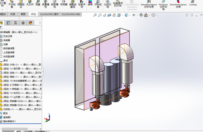Open Hide/Show Items eye icon
The width and height of the screenshot is (203, 132).
click(134, 15)
